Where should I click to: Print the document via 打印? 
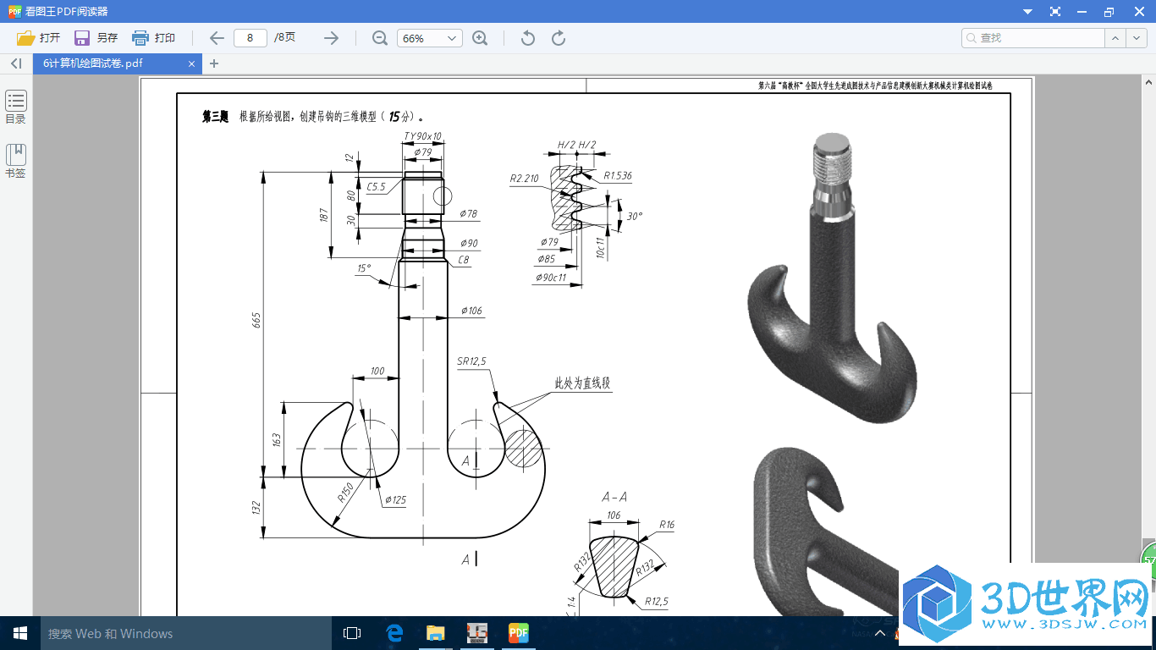(x=153, y=38)
